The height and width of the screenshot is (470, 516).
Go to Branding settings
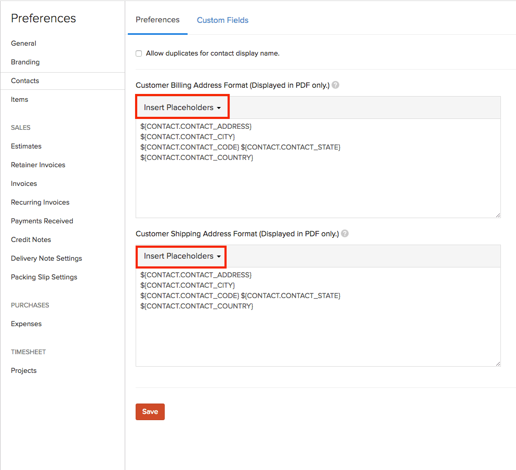[x=25, y=62]
